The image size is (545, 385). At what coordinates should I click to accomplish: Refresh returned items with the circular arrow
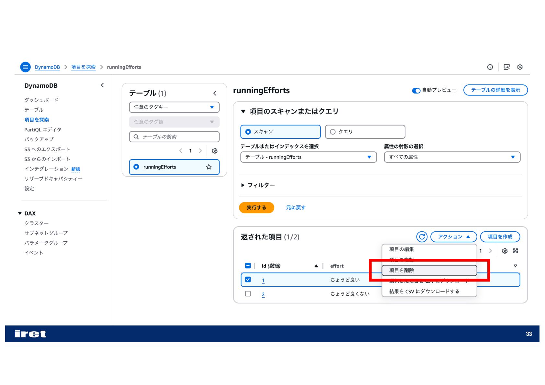(422, 237)
